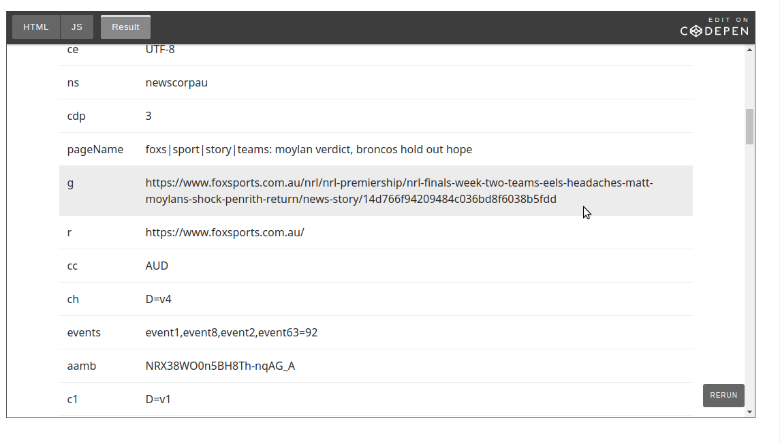The width and height of the screenshot is (780, 444).
Task: Click the scrollbar down arrow
Action: click(749, 412)
